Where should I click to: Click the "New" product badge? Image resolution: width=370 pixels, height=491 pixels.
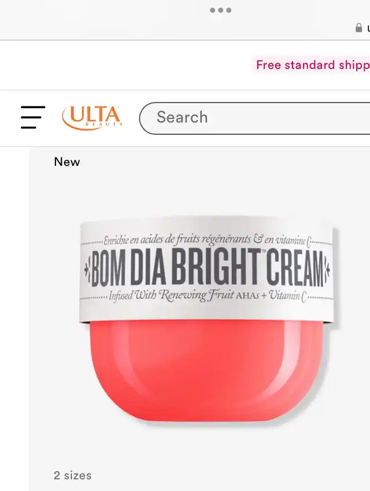tap(67, 162)
